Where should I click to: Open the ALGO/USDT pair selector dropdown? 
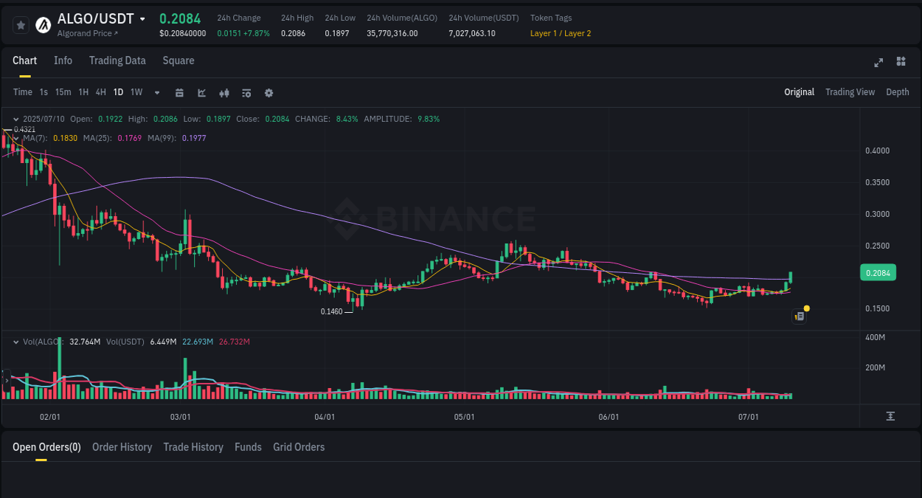point(142,18)
